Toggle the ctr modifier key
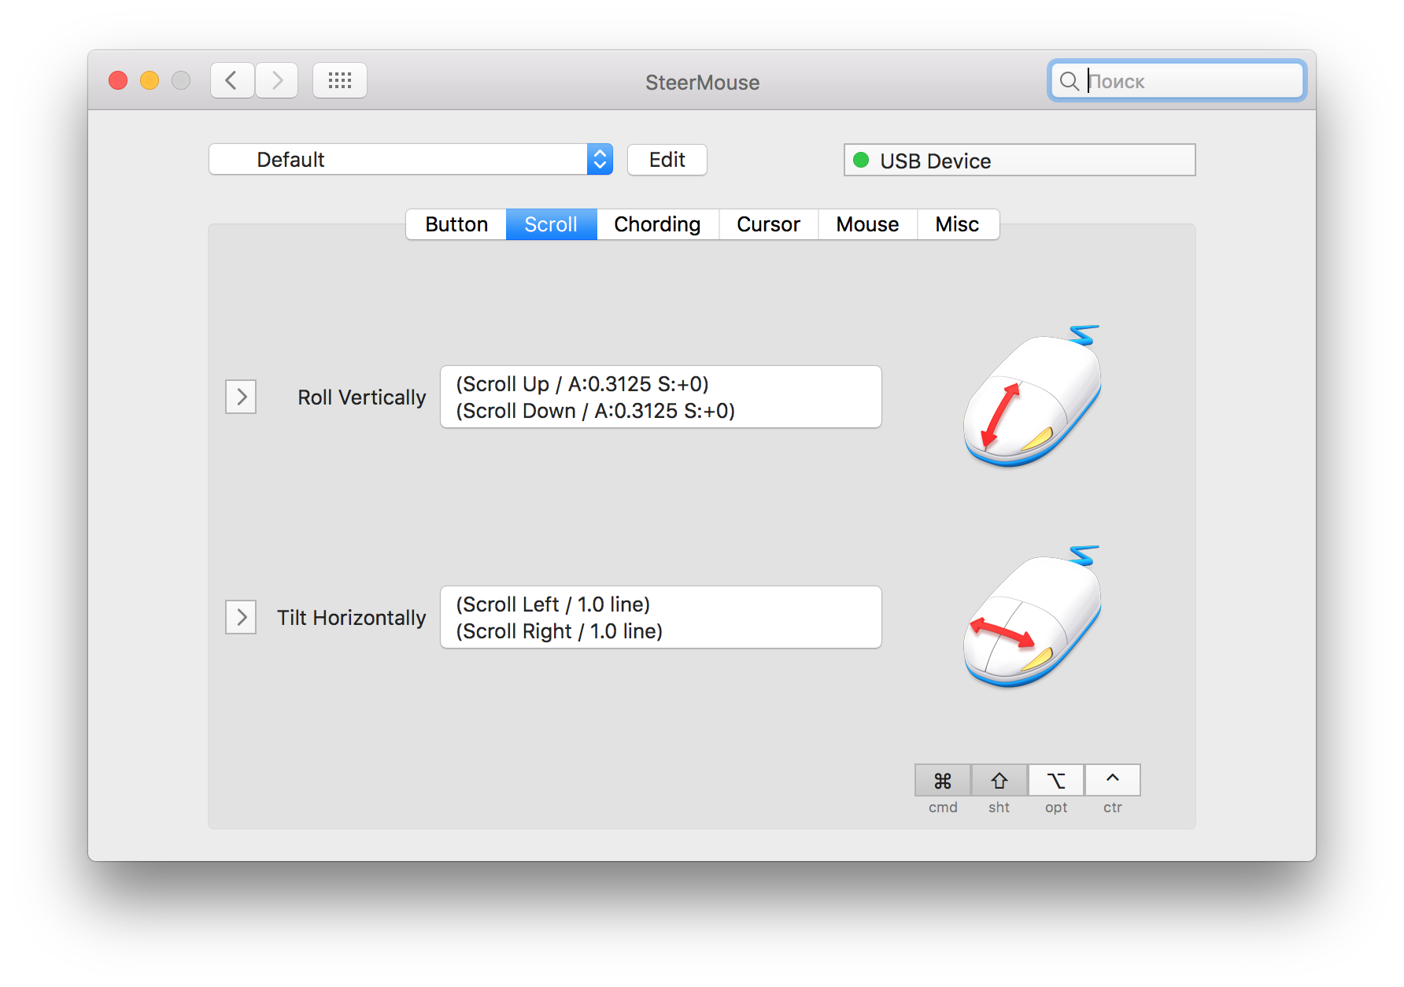This screenshot has width=1404, height=987. tap(1113, 780)
